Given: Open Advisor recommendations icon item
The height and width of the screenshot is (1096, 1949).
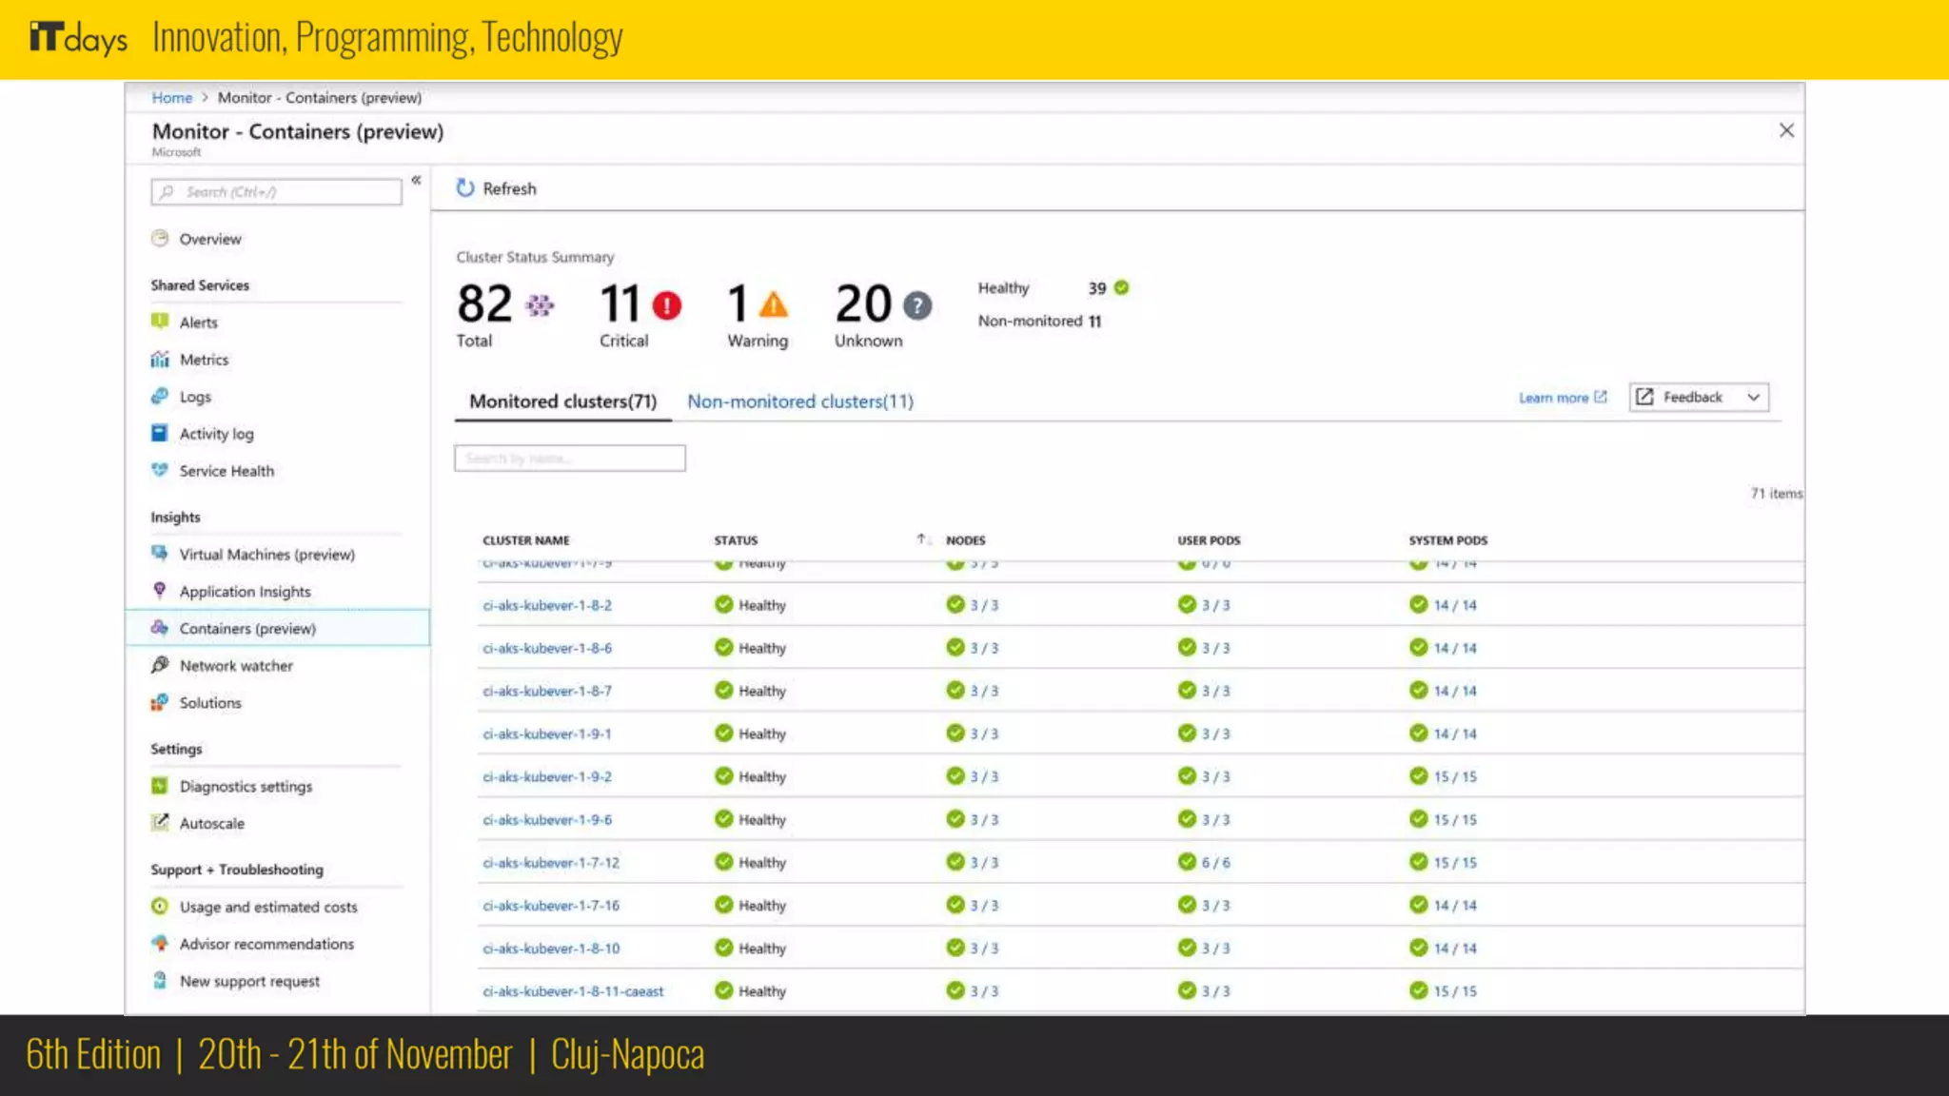Looking at the screenshot, I should point(160,944).
